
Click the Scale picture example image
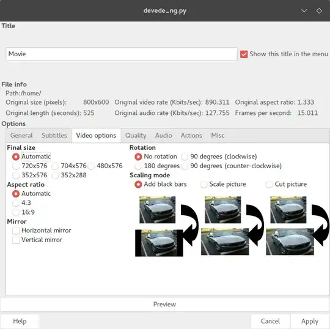tap(232, 226)
